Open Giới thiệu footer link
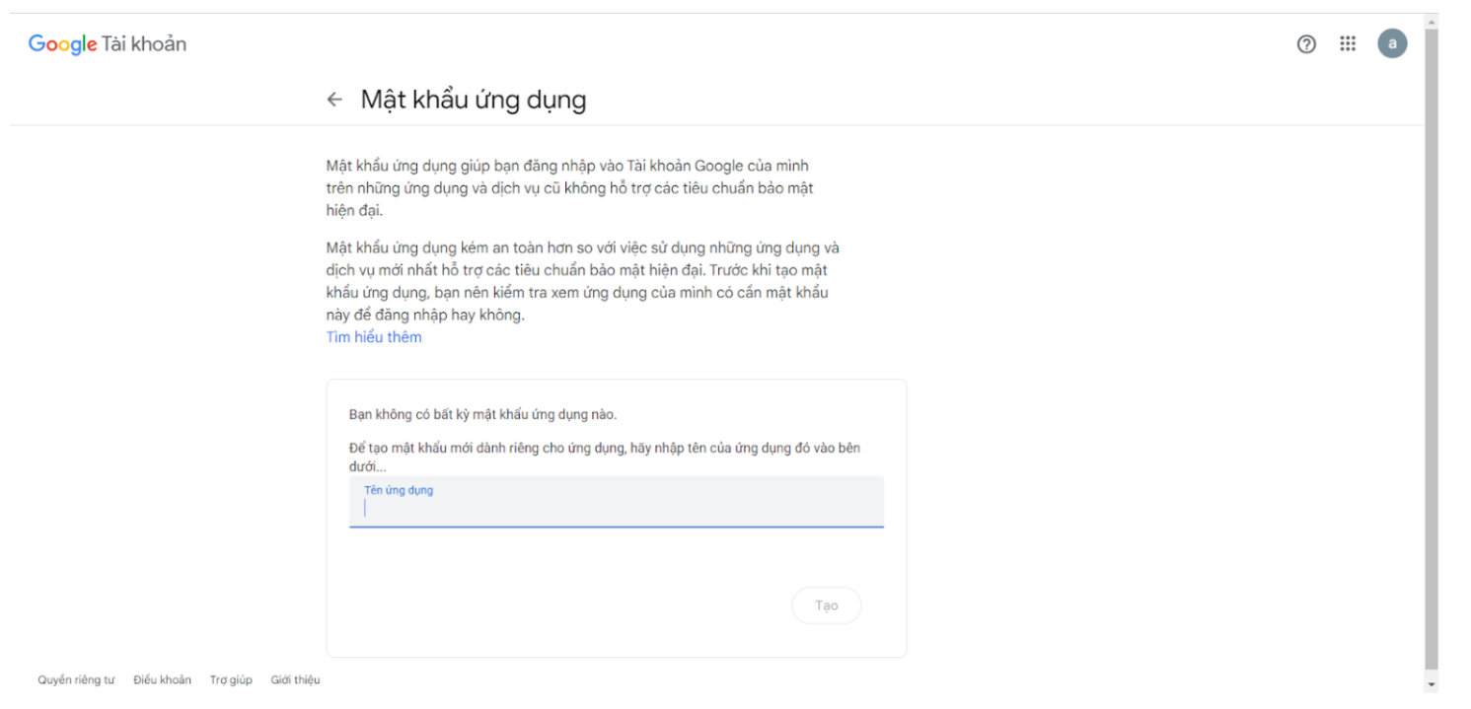The height and width of the screenshot is (709, 1471). tap(295, 680)
